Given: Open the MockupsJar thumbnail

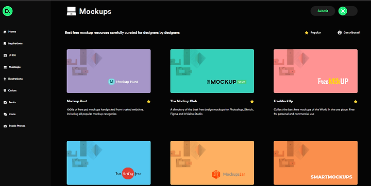Looking at the screenshot, I should tap(212, 163).
